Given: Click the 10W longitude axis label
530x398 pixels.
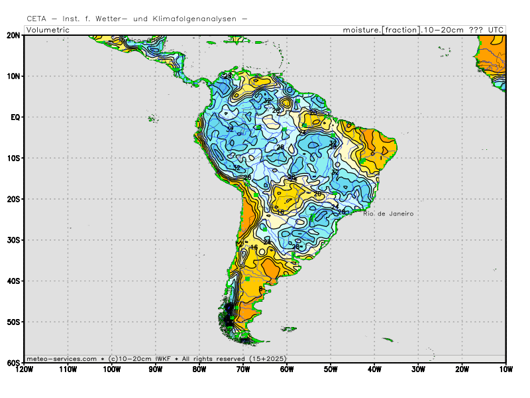Looking at the screenshot, I should [505, 369].
